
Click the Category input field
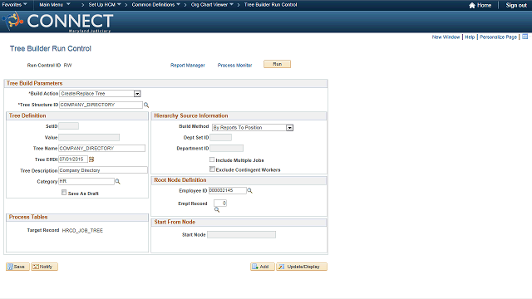86,181
